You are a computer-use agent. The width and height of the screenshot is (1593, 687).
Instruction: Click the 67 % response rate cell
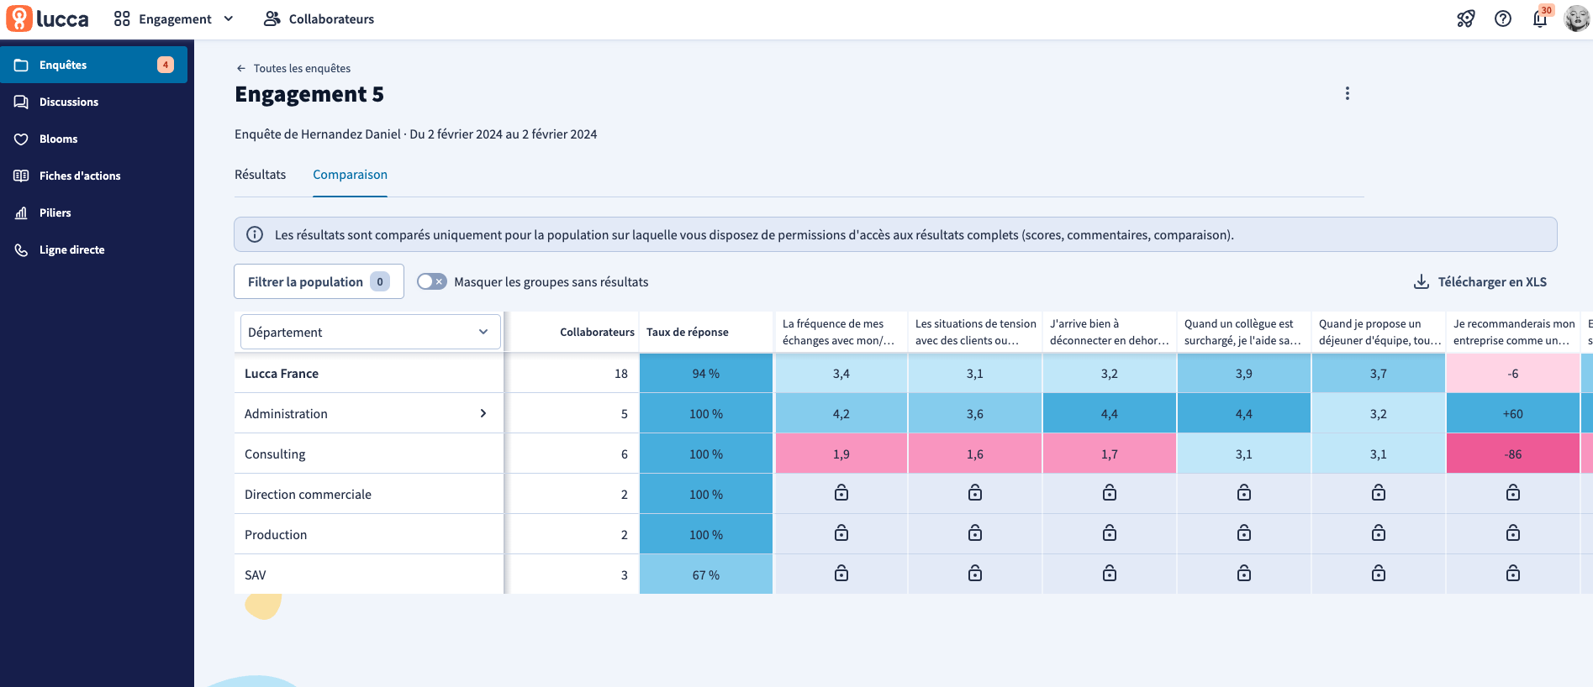pyautogui.click(x=706, y=574)
